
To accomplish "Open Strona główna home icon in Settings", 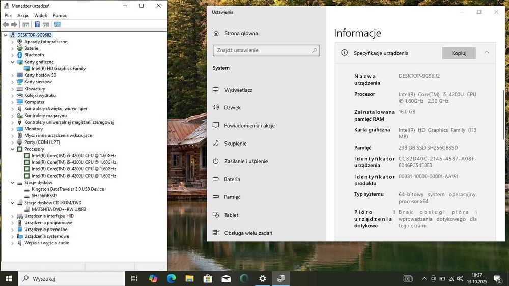I will [x=216, y=33].
